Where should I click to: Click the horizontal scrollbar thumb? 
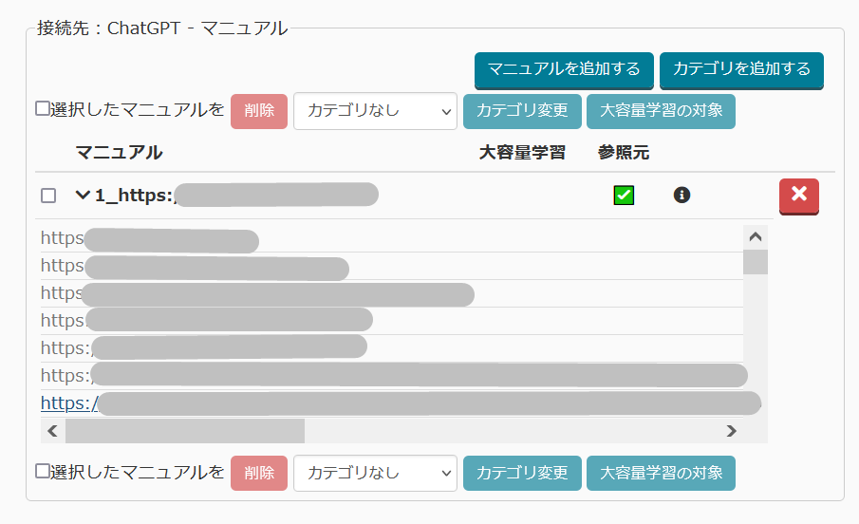185,431
